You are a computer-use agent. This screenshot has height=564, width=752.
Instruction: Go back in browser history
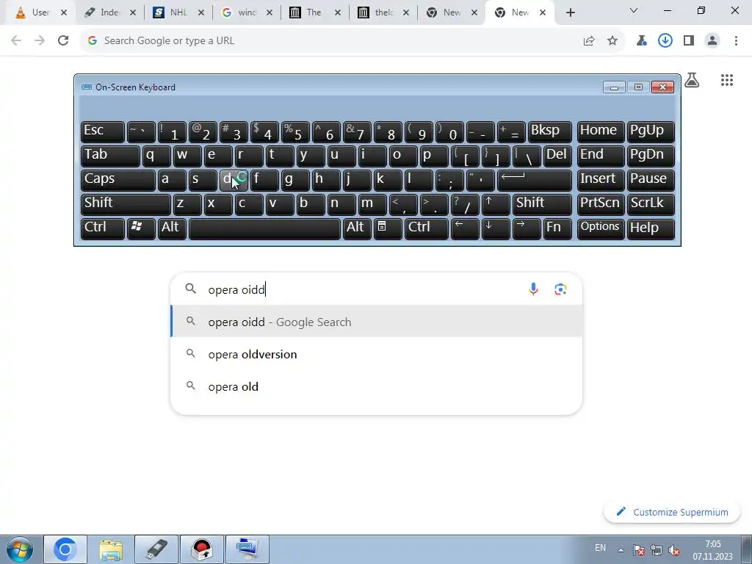(16, 41)
